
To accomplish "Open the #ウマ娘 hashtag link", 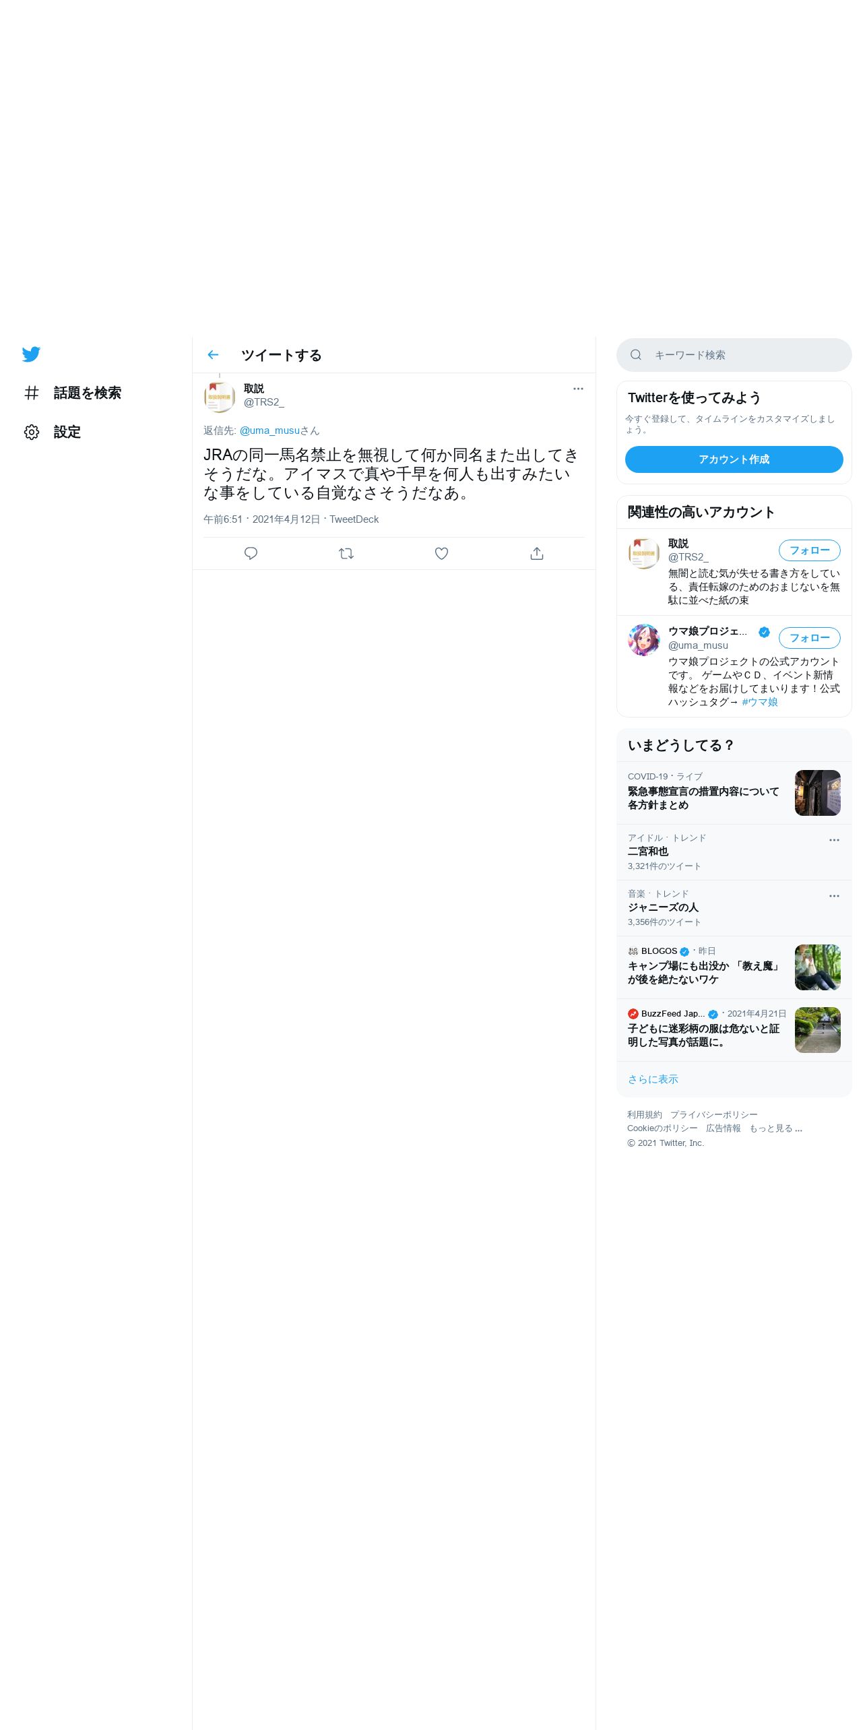I will (760, 702).
